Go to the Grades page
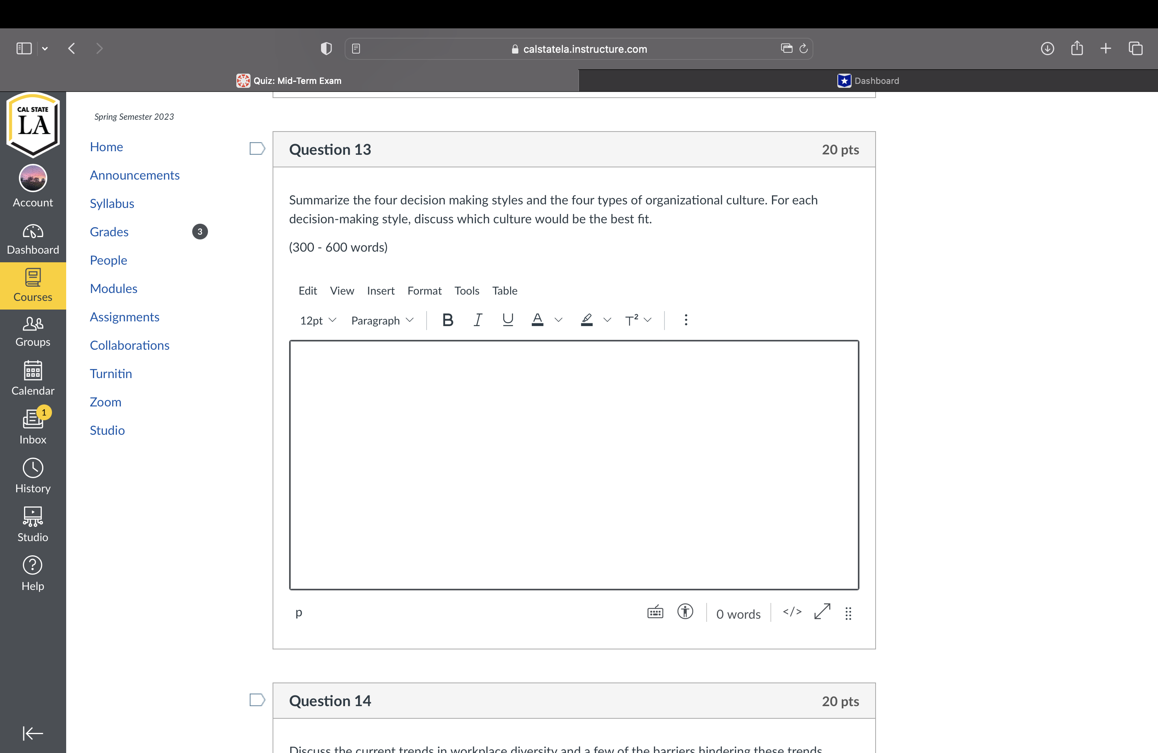This screenshot has width=1158, height=753. point(109,232)
